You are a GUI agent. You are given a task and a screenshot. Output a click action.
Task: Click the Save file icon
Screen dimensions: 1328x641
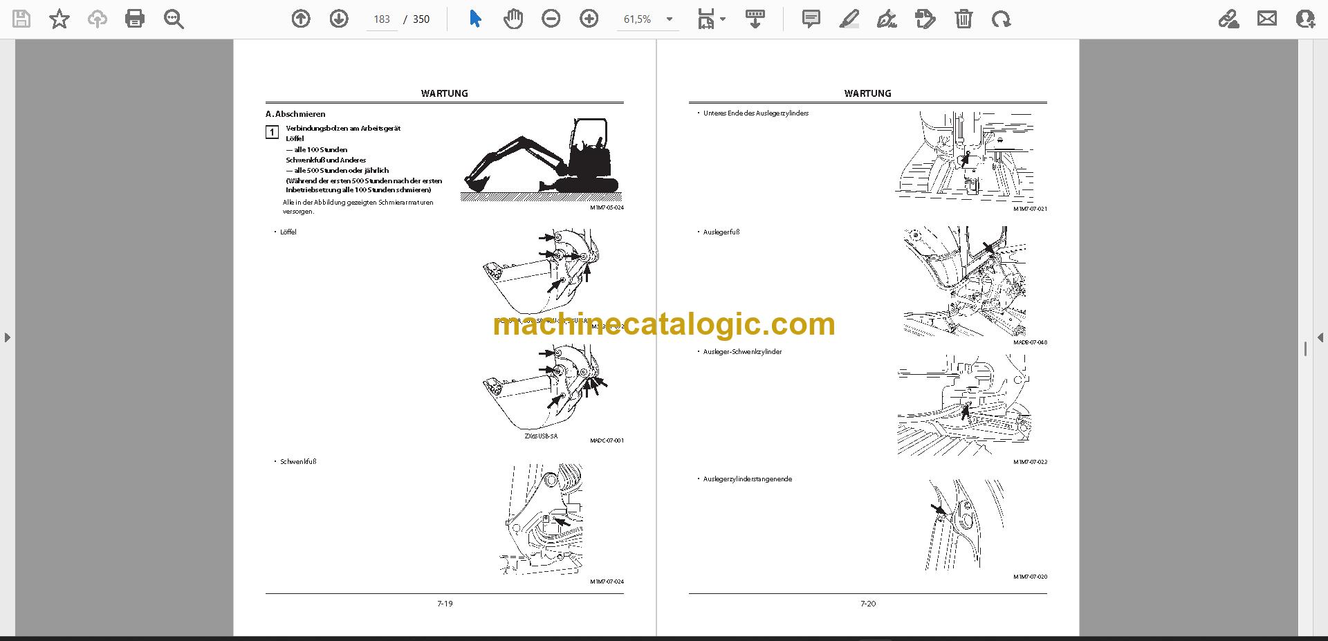tap(21, 19)
